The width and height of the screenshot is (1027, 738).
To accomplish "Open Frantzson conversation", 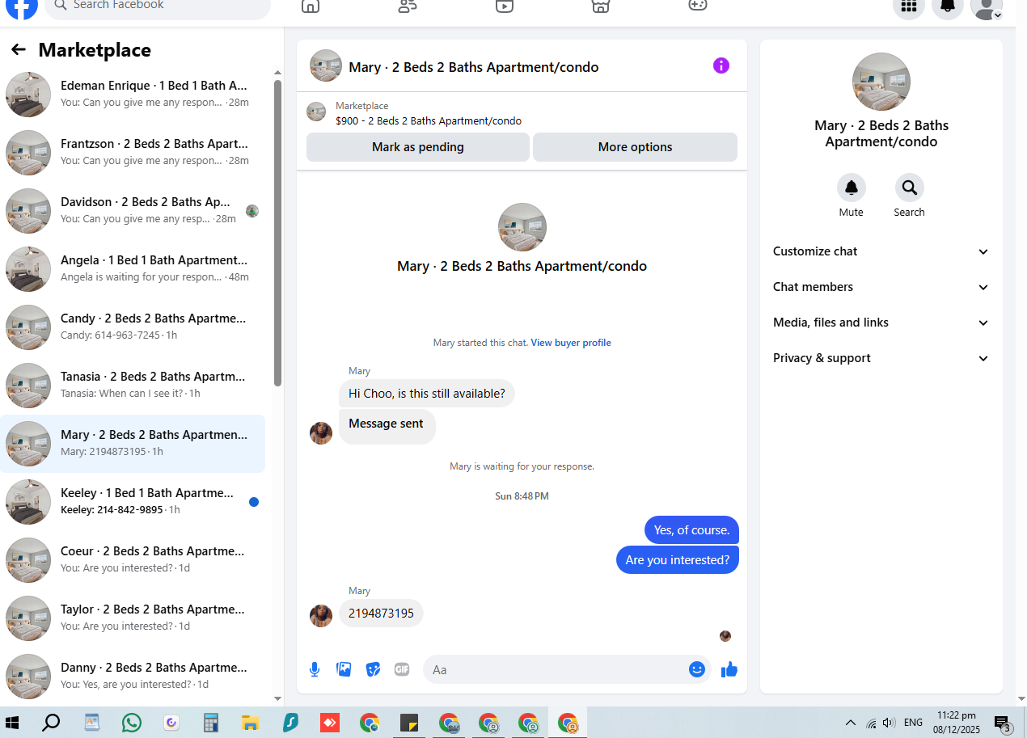I will click(x=133, y=153).
